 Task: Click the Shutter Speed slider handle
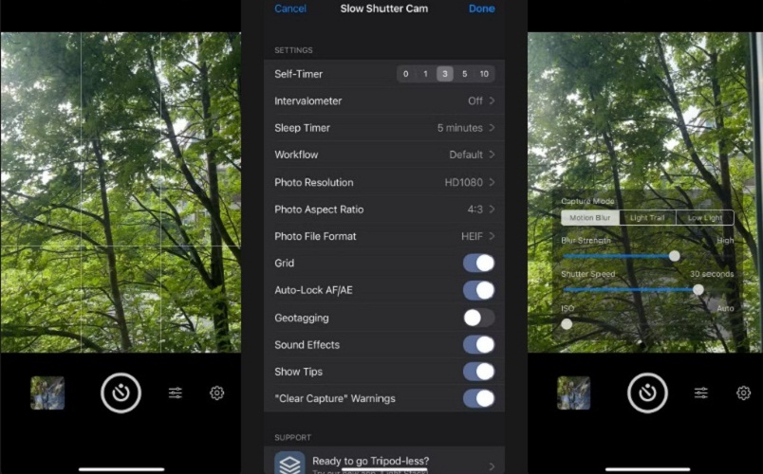[698, 289]
